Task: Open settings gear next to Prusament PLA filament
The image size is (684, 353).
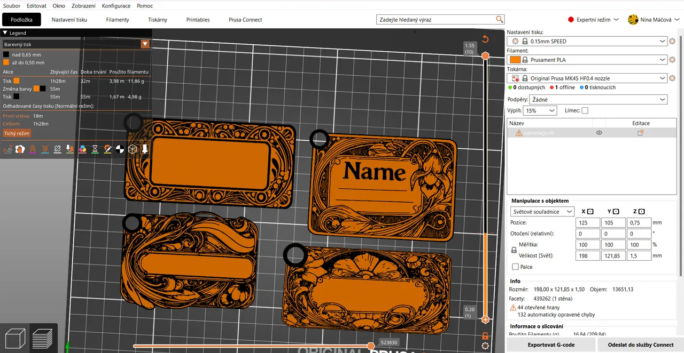Action: point(672,59)
